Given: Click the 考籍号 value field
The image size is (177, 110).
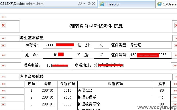Looking at the screenshot, I should click(58, 45).
